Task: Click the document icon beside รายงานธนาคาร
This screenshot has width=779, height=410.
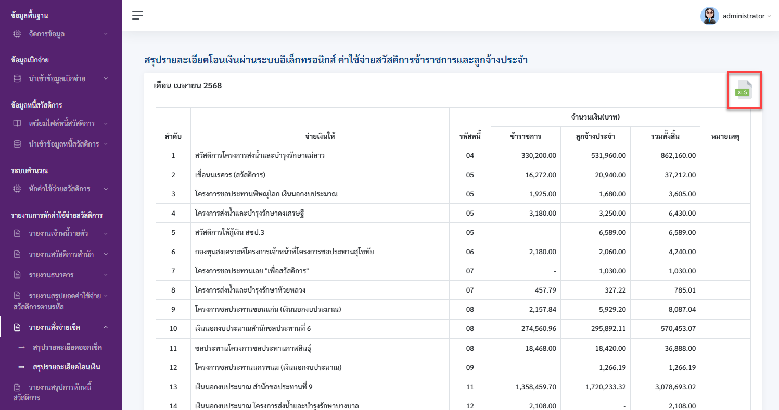Action: point(17,274)
